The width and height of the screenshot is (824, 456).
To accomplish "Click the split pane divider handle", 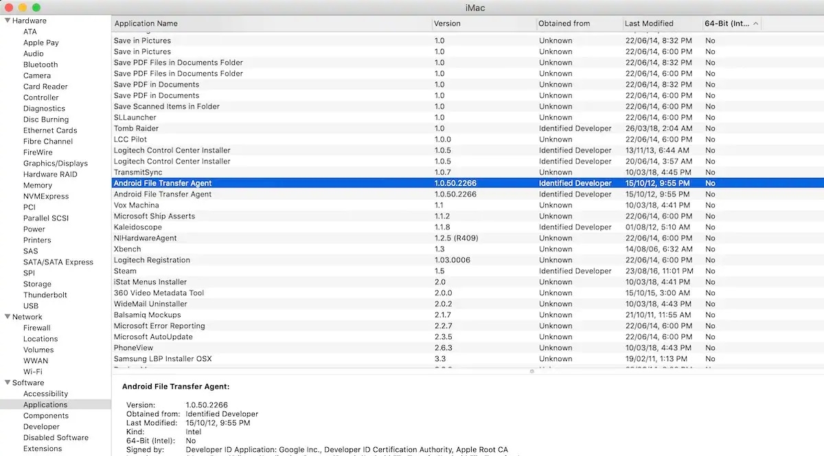I will click(x=531, y=372).
